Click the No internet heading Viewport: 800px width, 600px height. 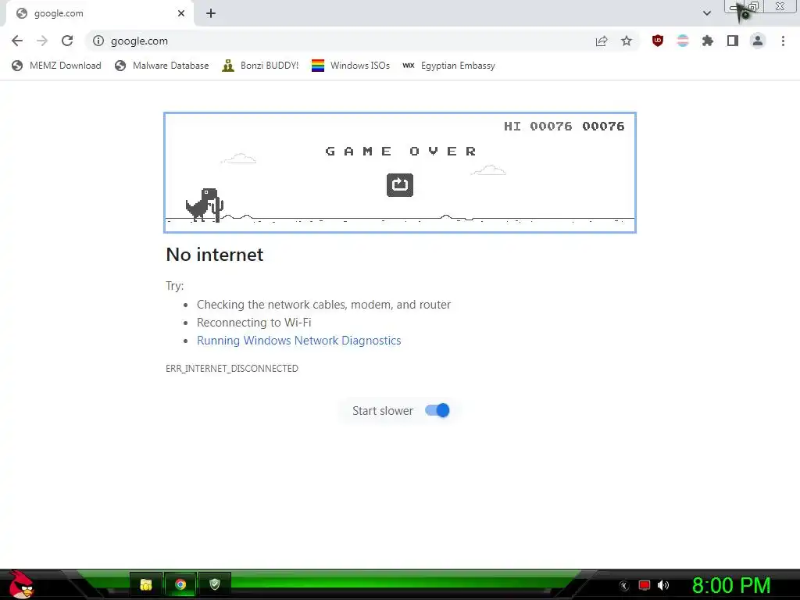pyautogui.click(x=215, y=254)
